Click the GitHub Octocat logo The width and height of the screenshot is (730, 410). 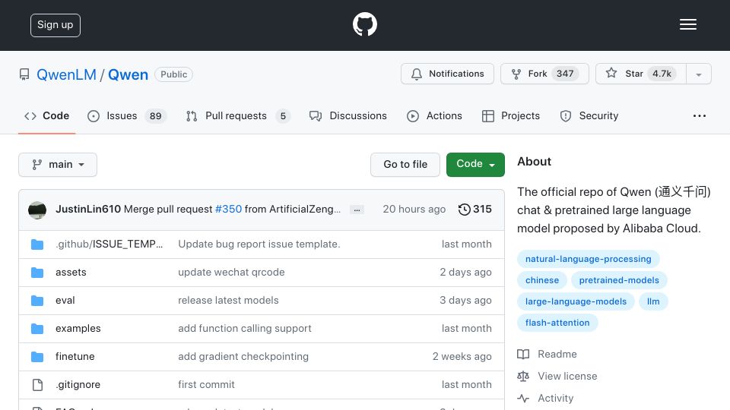(364, 24)
